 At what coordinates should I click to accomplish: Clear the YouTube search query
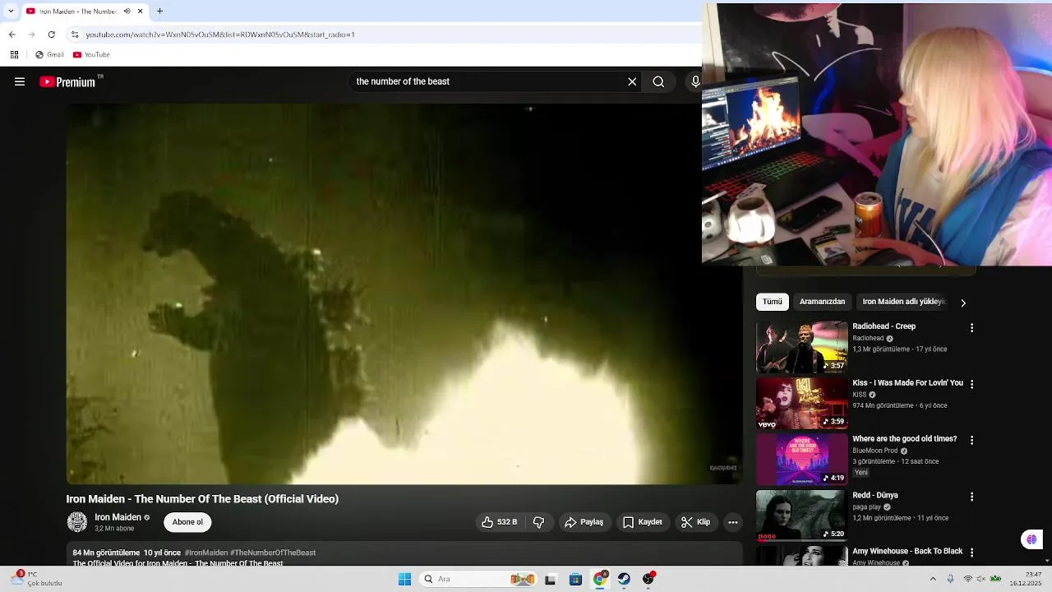pyautogui.click(x=632, y=81)
